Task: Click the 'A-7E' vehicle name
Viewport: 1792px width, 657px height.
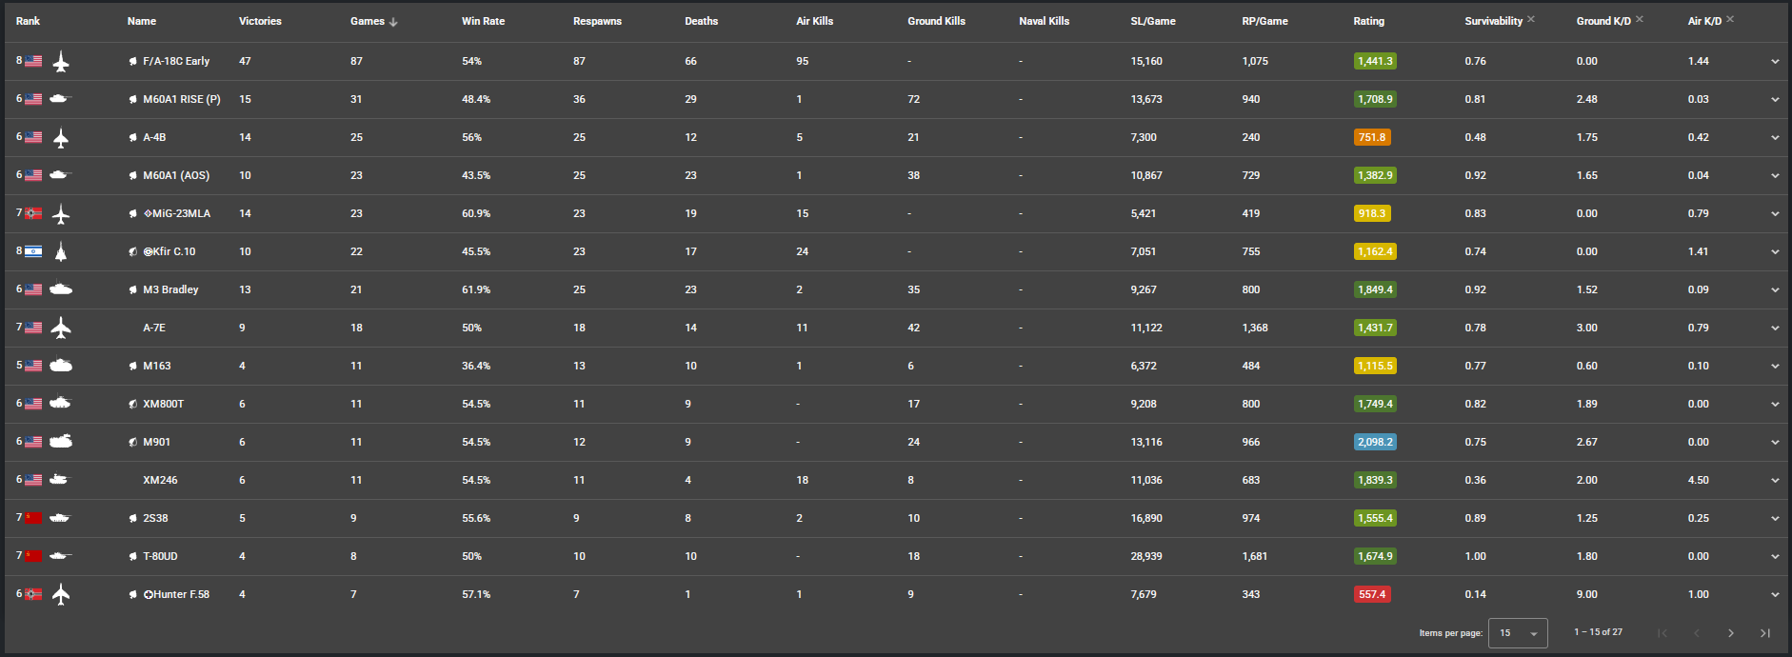Action: (154, 328)
